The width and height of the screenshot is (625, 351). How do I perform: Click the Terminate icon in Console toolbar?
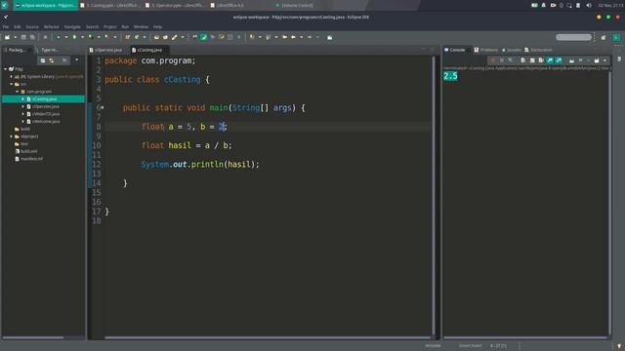[x=492, y=60]
